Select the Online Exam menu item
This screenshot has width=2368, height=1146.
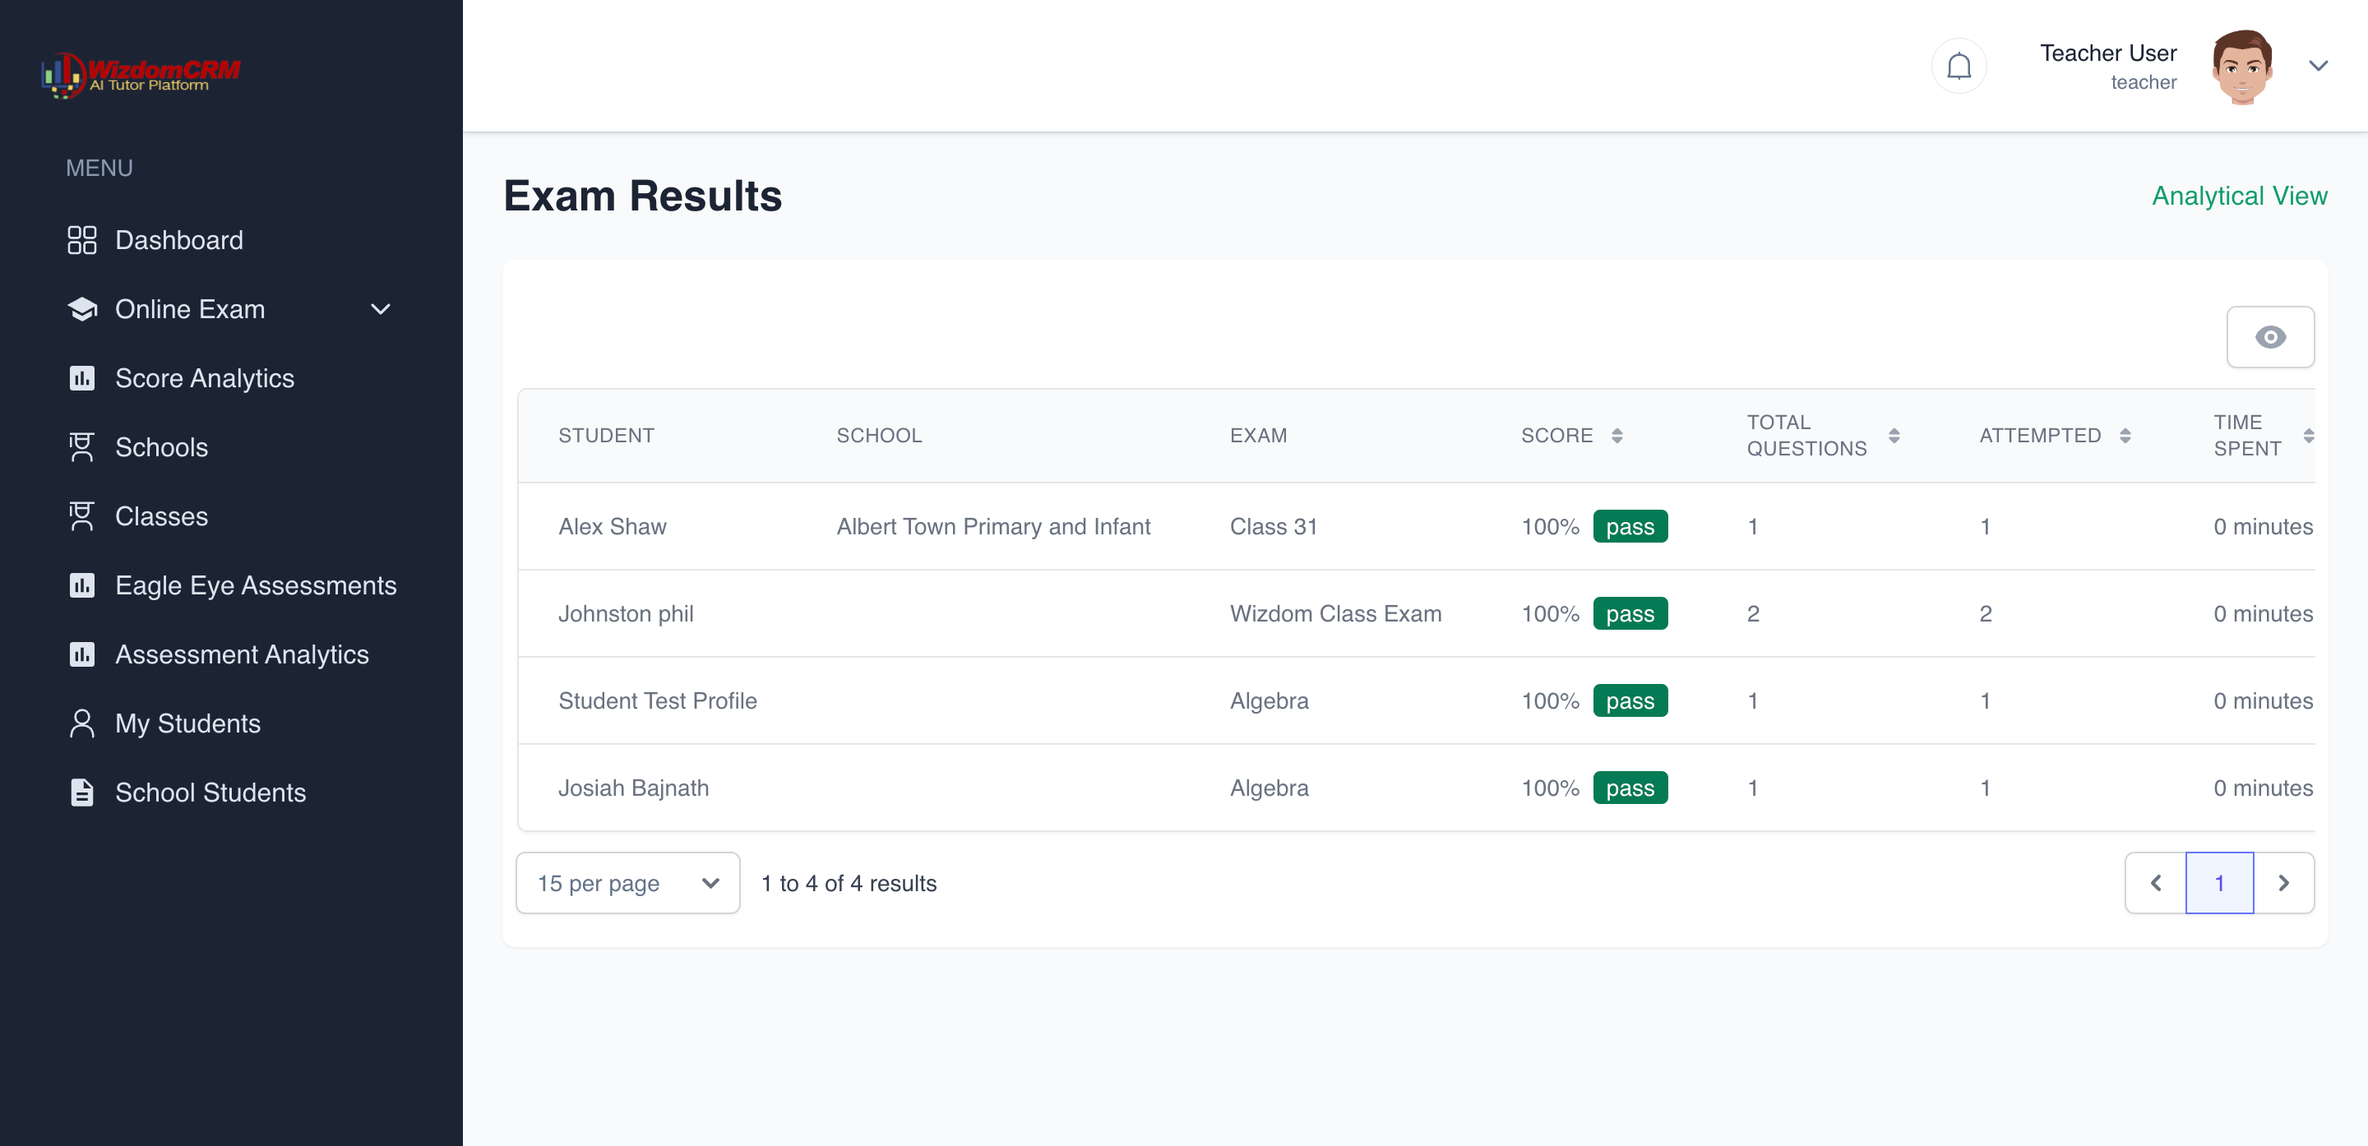tap(190, 310)
